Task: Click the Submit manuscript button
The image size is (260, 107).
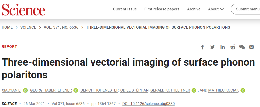Action: [245, 9]
